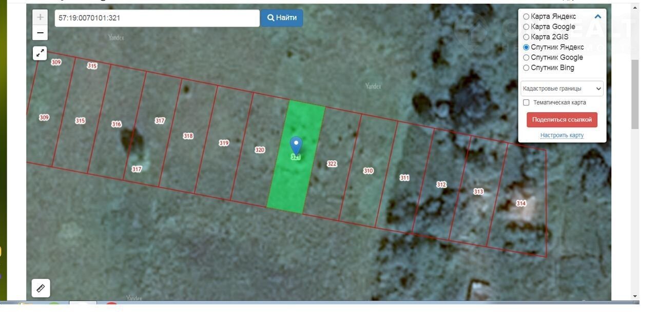Select the Спутник Bing radio option
The image size is (657, 327).
pos(526,68)
